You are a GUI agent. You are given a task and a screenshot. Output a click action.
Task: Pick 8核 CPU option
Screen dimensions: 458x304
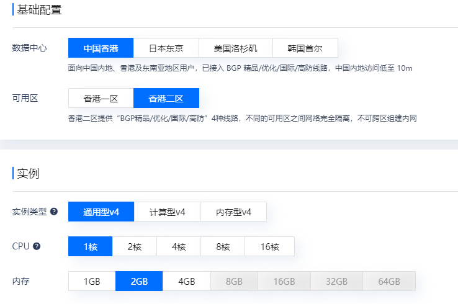click(x=223, y=246)
